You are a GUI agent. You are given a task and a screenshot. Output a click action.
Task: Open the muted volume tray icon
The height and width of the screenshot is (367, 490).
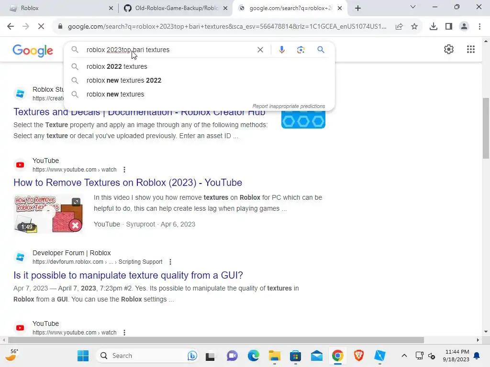432,356
